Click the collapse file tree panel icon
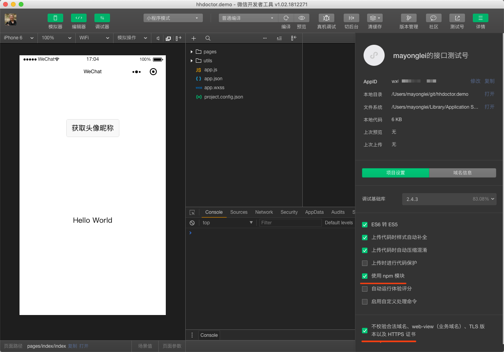Screen dimensions: 504x352 tap(294, 38)
